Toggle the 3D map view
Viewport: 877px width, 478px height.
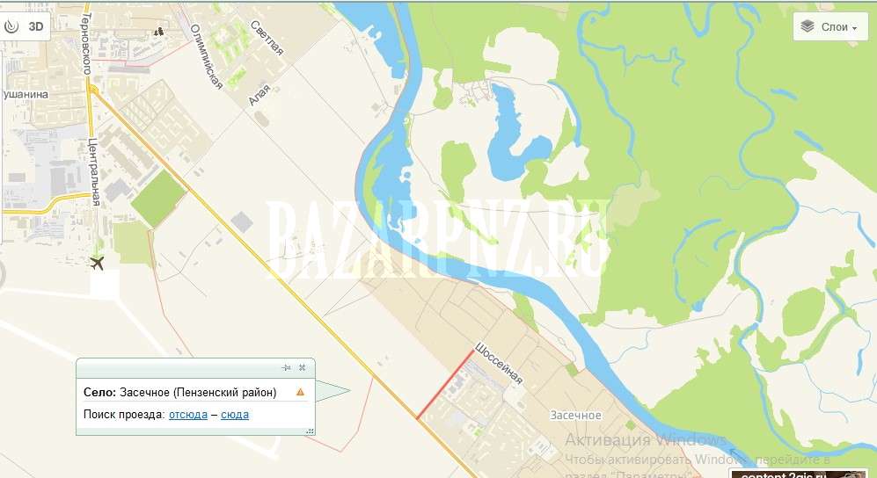36,27
